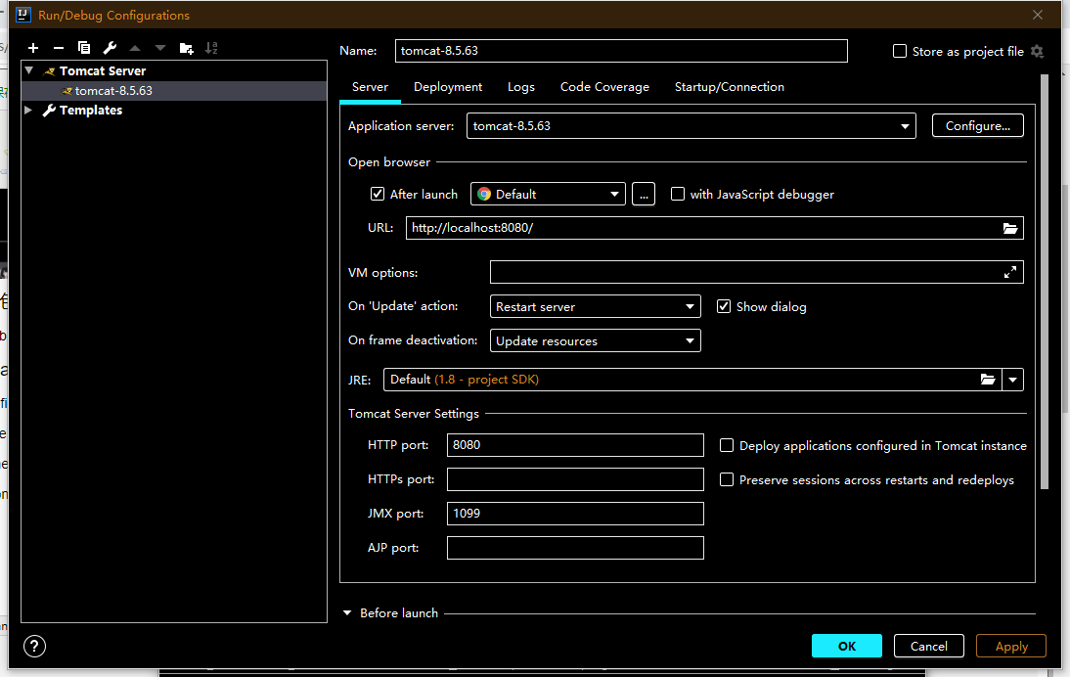Click the Configure... button
The image size is (1070, 677).
point(978,125)
